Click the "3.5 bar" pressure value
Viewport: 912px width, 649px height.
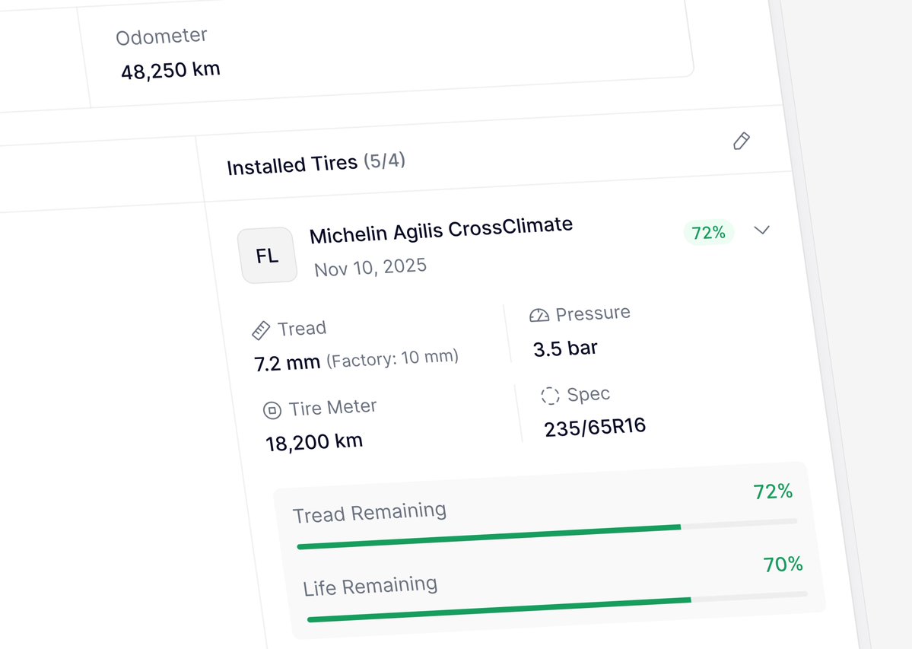click(565, 348)
